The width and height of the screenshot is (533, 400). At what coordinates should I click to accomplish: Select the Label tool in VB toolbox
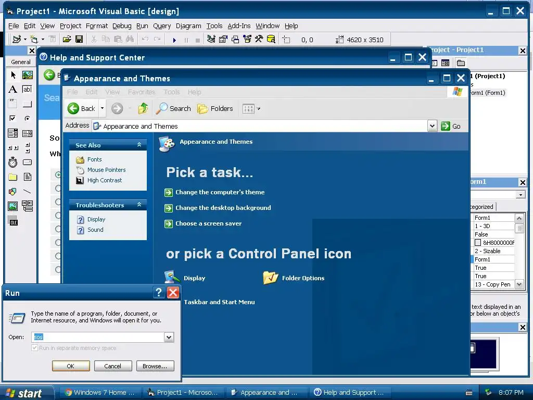coord(13,90)
